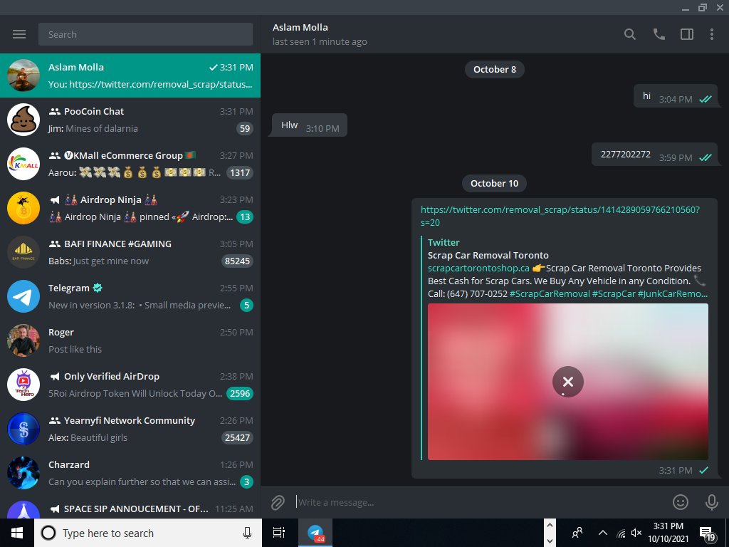This screenshot has height=547, width=729.
Task: Open the blurred tweet image preview
Action: pyautogui.click(x=567, y=382)
